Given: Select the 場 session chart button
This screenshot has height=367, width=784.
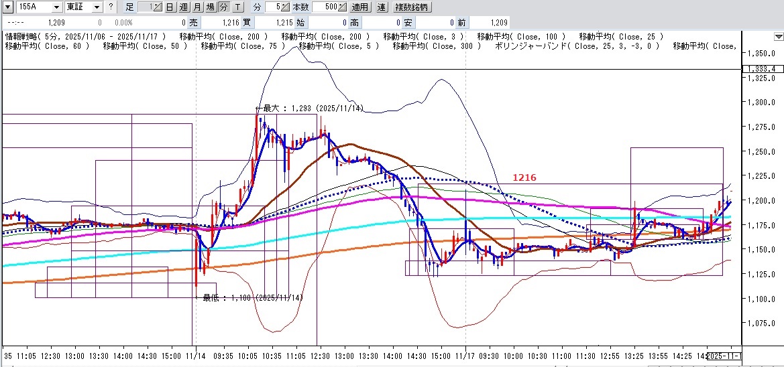Looking at the screenshot, I should pos(211,7).
